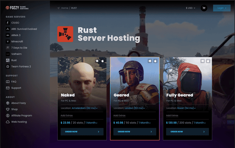Viewport: 235px width, 148px height.
Task: Click Apple icon on Naked plan
Action: 103,61
